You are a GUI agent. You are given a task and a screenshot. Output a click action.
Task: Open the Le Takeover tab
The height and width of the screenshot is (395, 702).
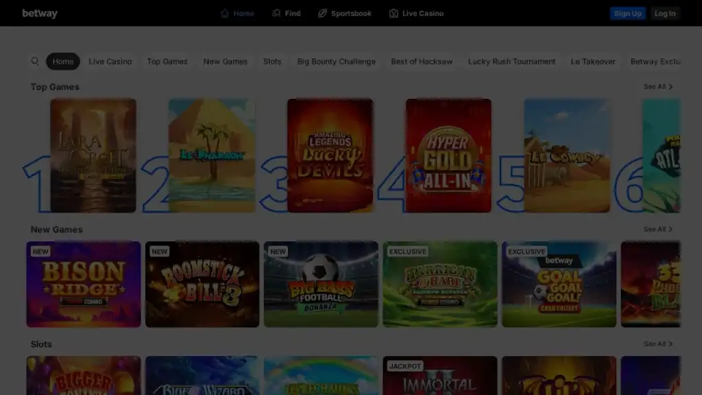[593, 61]
